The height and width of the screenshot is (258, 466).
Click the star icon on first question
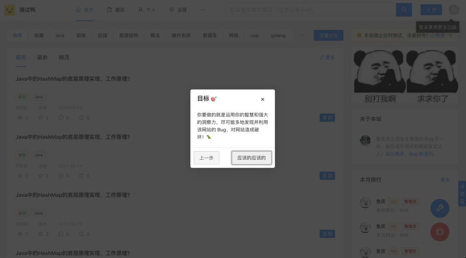[41, 118]
